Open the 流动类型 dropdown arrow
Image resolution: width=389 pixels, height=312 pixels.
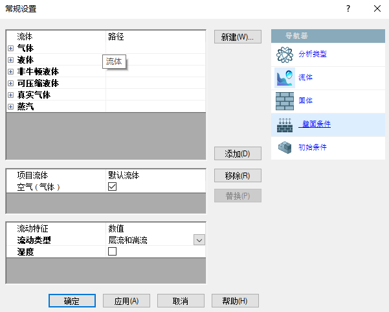[199, 240]
